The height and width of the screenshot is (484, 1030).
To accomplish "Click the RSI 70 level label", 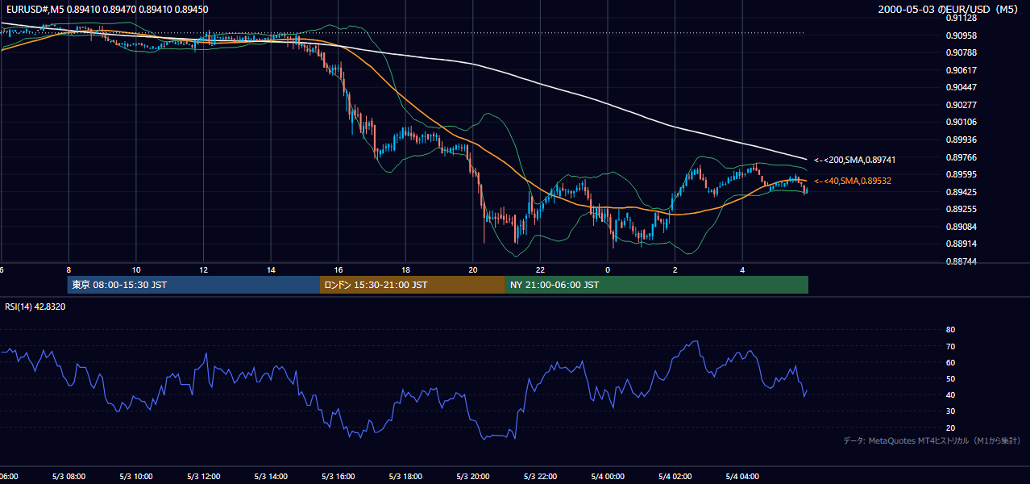I will coord(950,346).
